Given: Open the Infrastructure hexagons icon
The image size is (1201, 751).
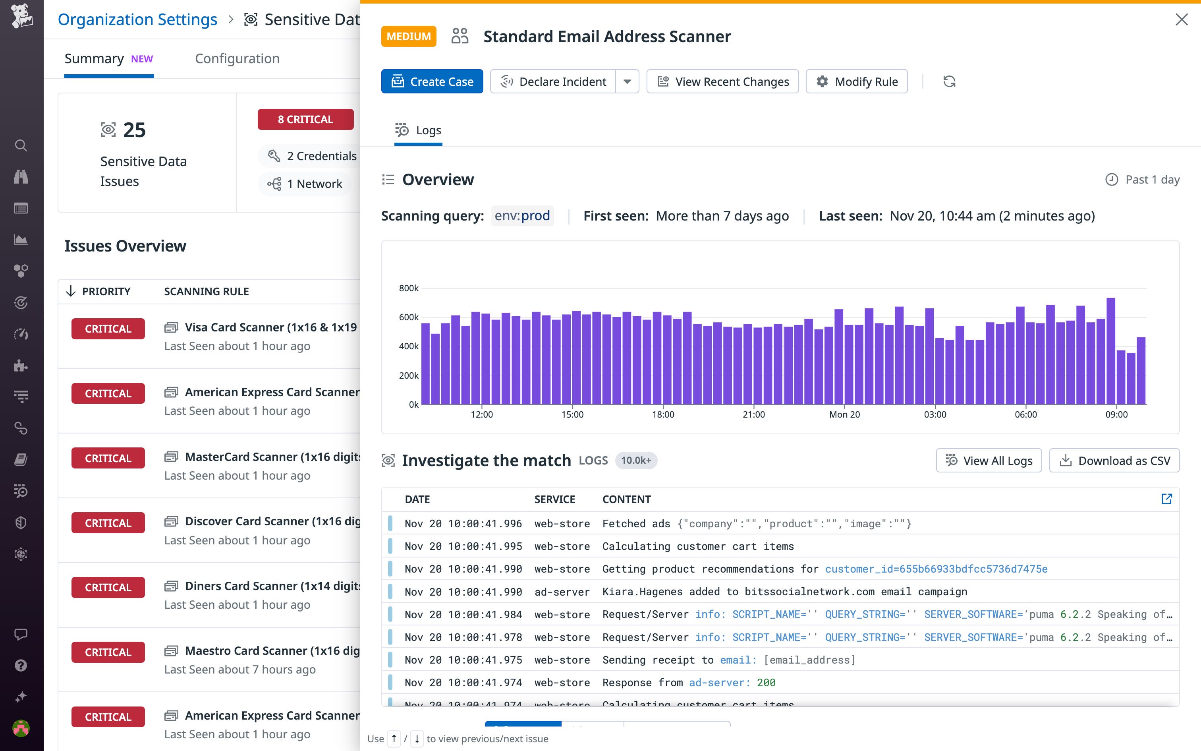Looking at the screenshot, I should point(21,271).
